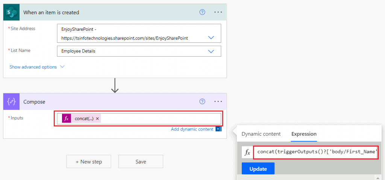
Task: Expand Show advanced options chevron
Action: pos(62,67)
